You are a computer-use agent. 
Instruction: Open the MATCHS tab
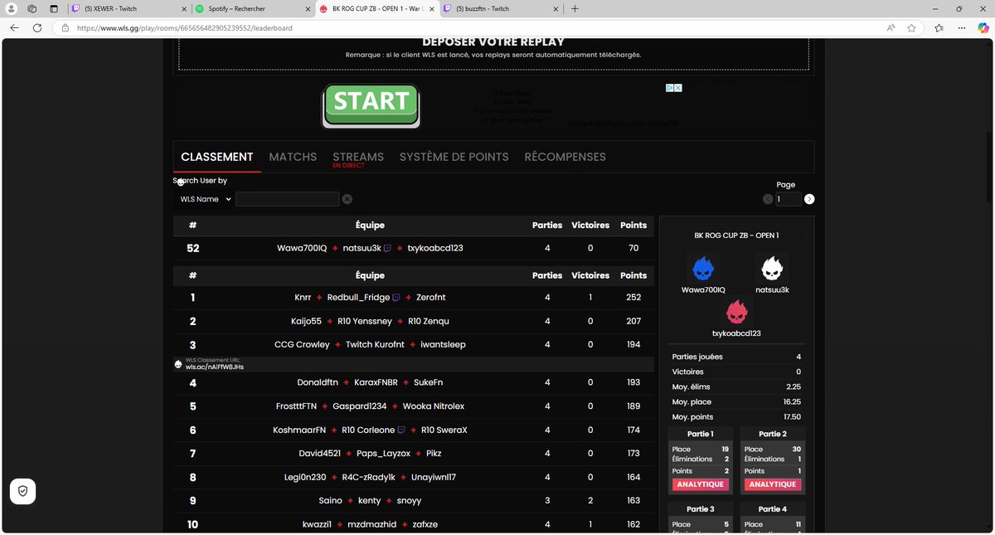point(293,157)
